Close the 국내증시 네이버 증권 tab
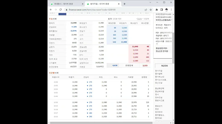Screen dimensions: 222x124 [x=83, y=4]
